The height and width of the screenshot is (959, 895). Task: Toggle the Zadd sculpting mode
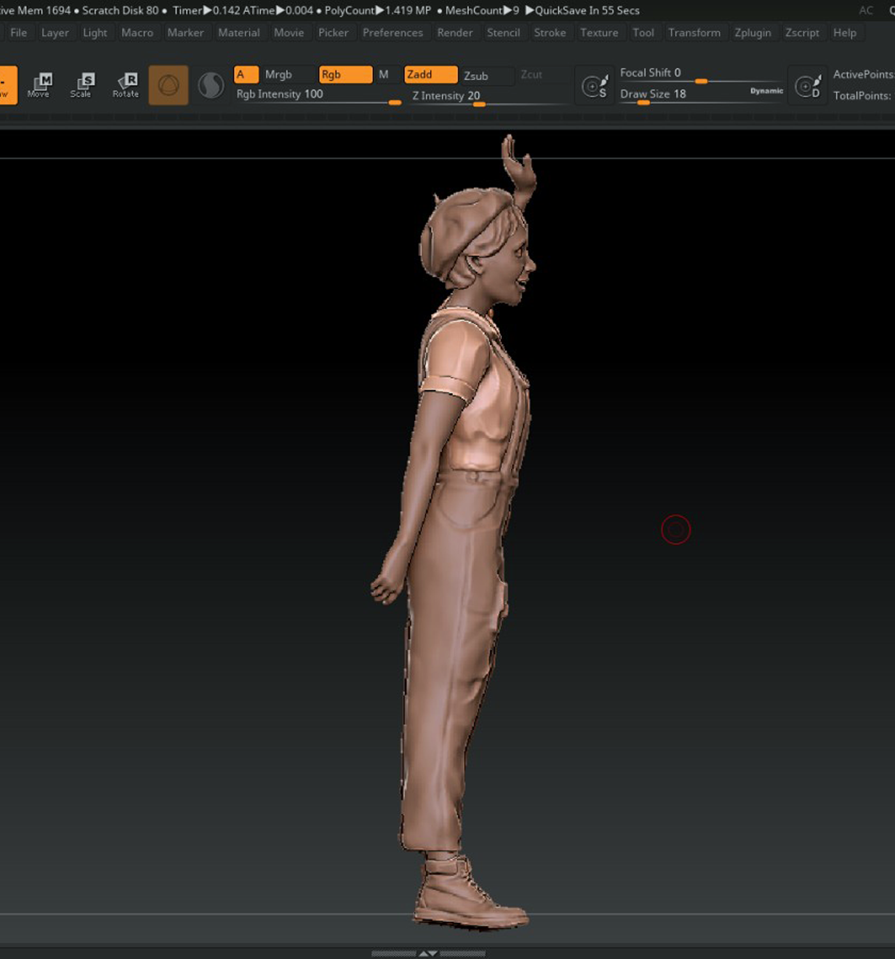pyautogui.click(x=431, y=75)
